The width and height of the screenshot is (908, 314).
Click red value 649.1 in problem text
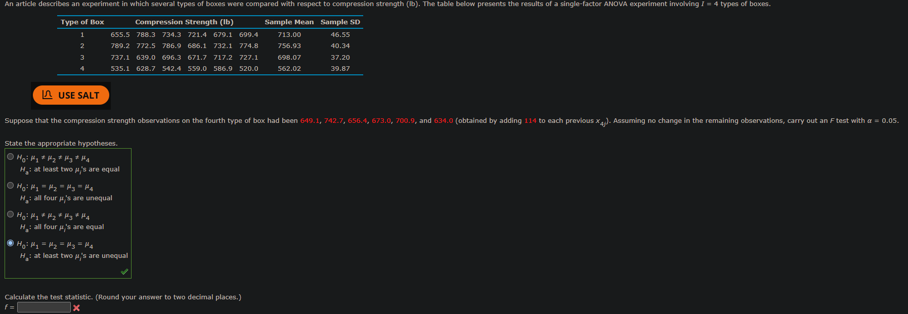coord(310,121)
